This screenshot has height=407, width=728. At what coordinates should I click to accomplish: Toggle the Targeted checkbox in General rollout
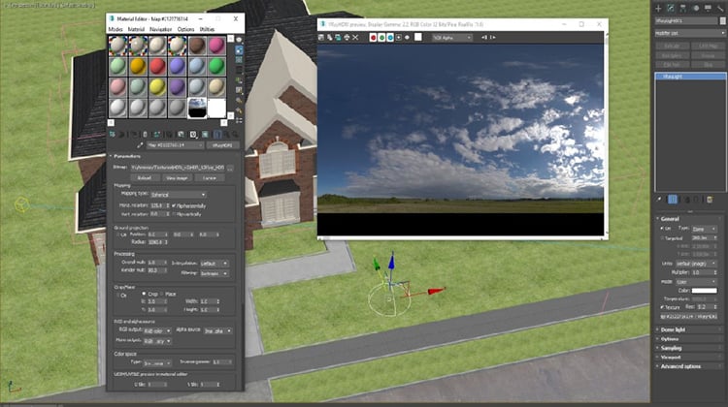pyautogui.click(x=662, y=237)
